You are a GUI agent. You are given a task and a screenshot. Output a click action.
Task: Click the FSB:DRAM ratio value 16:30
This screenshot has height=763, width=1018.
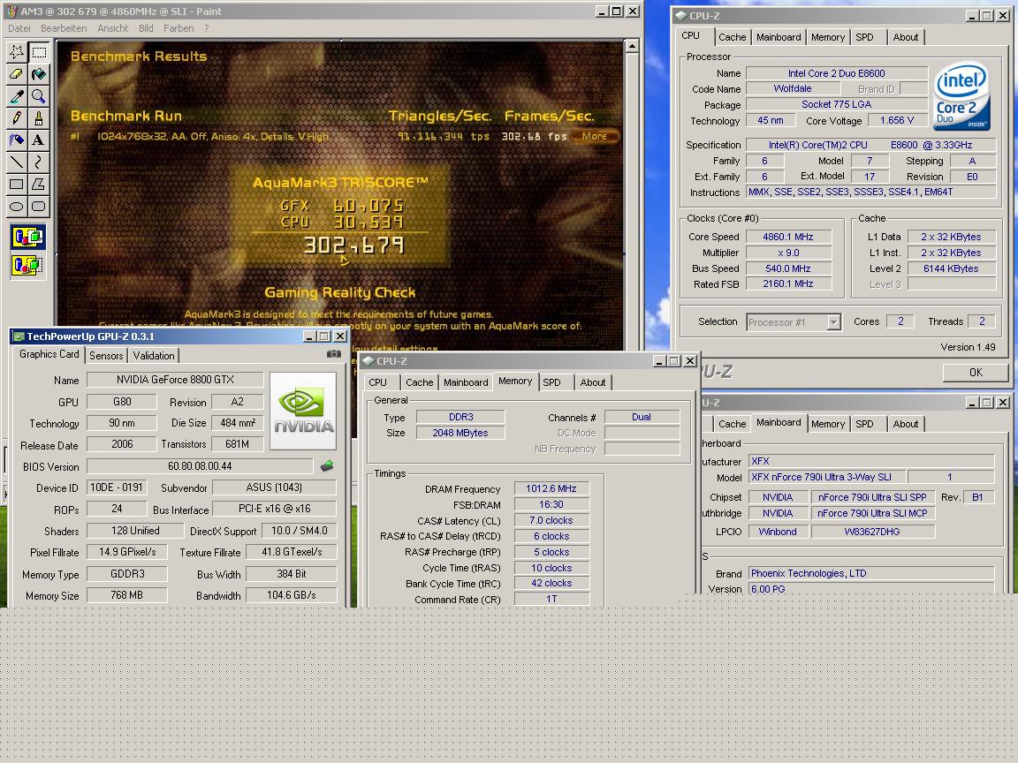551,505
